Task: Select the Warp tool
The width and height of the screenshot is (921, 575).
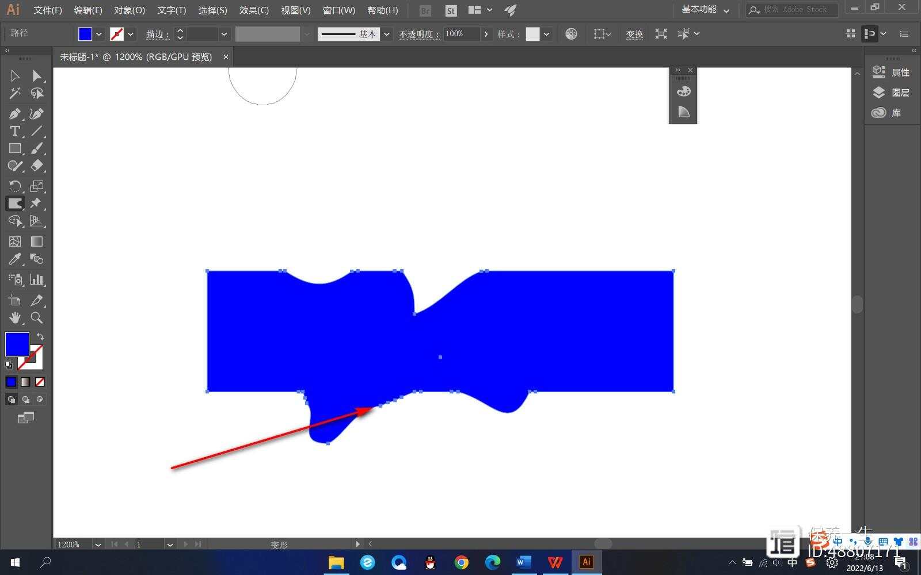Action: [x=15, y=204]
